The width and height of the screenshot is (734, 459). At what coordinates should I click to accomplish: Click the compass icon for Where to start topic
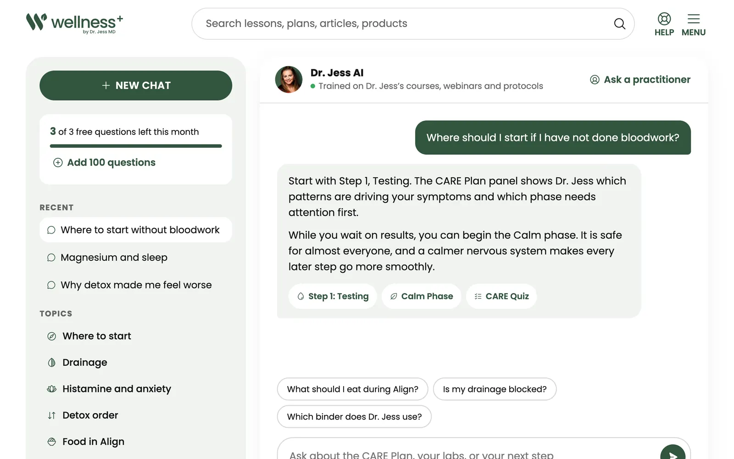coord(52,336)
